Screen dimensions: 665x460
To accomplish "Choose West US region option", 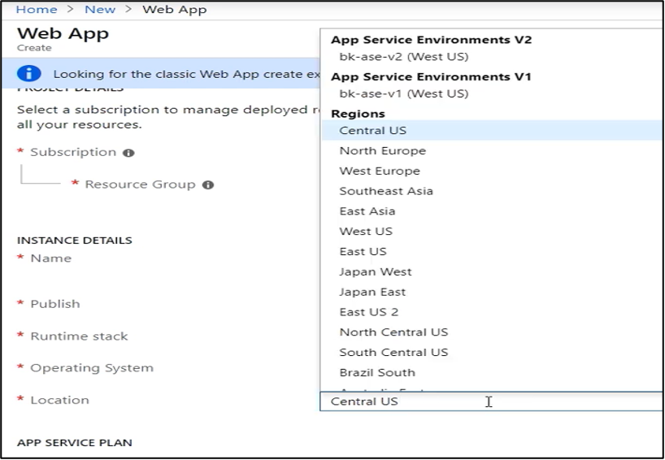I will pyautogui.click(x=366, y=232).
